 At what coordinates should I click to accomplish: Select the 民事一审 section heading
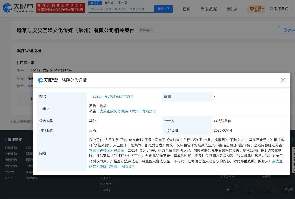(x=27, y=63)
